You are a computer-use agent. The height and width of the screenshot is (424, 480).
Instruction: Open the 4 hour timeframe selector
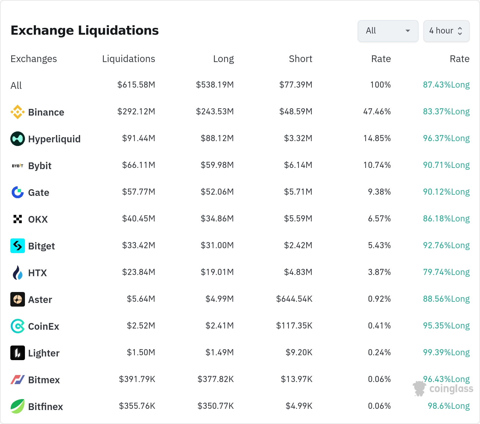(x=446, y=31)
